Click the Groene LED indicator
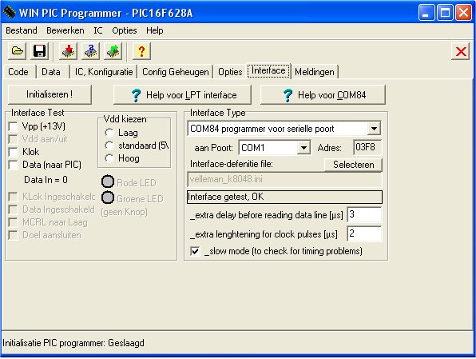 pyautogui.click(x=108, y=197)
